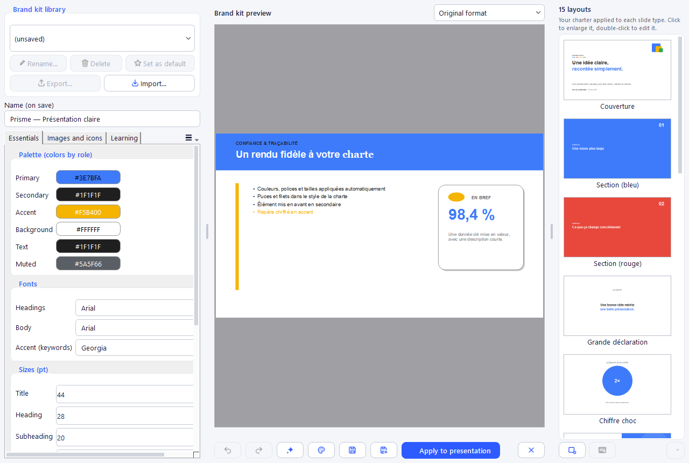Switch to the Essentials tab
Image resolution: width=689 pixels, height=463 pixels.
24,138
